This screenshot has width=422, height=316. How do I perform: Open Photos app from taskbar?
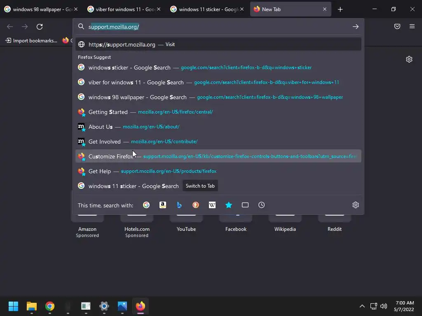click(x=122, y=306)
